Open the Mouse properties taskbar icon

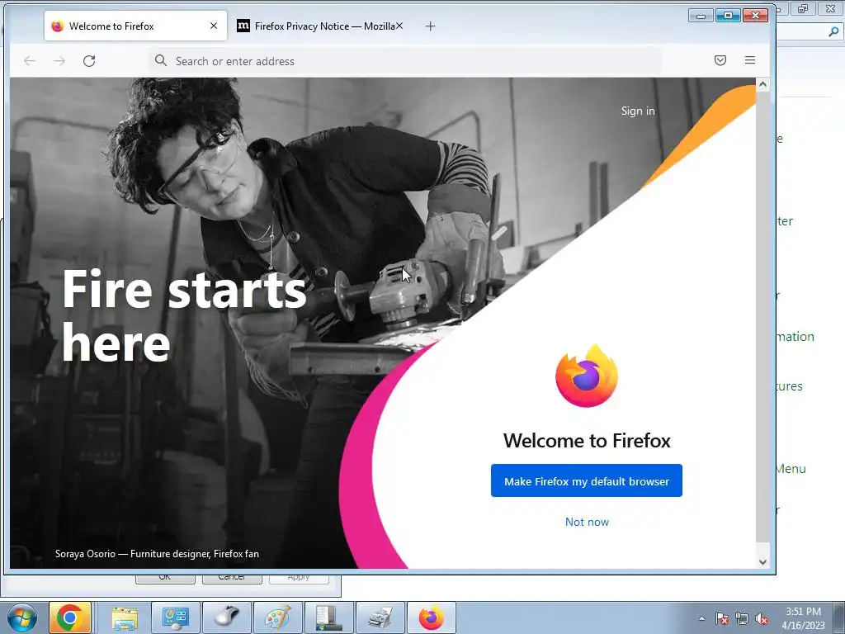226,617
